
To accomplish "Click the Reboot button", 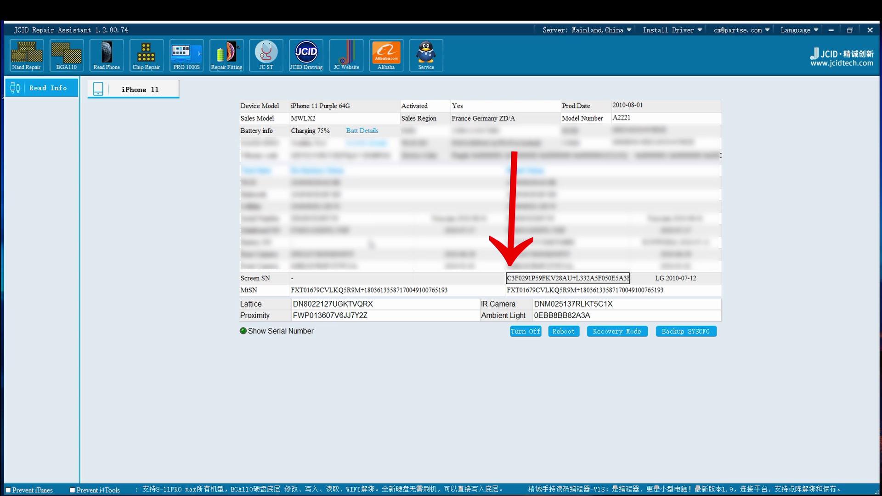I will 564,331.
